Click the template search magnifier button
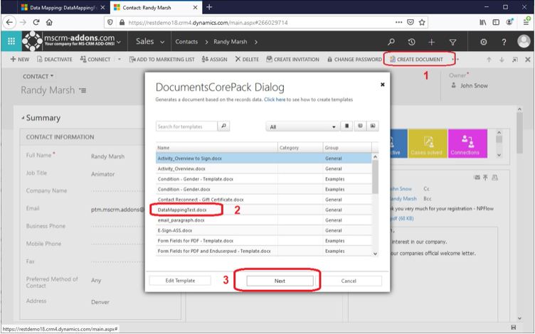The width and height of the screenshot is (535, 334). click(224, 126)
